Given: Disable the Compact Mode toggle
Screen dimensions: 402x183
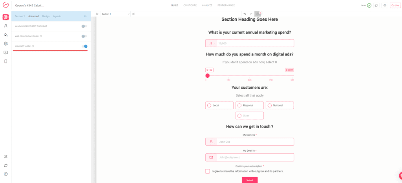Looking at the screenshot, I should 84,46.
